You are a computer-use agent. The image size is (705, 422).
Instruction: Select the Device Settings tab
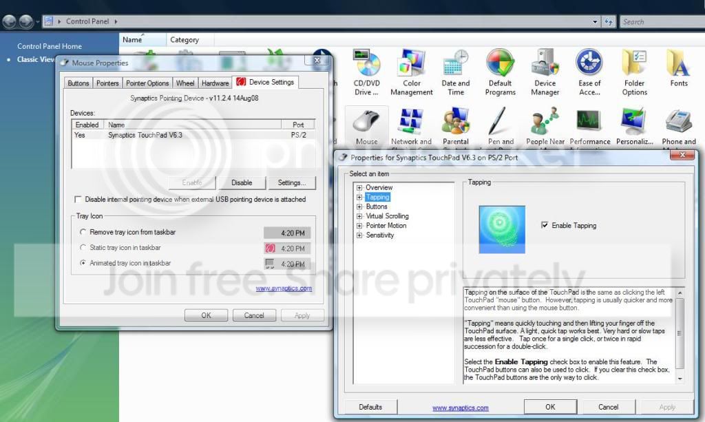click(x=265, y=82)
